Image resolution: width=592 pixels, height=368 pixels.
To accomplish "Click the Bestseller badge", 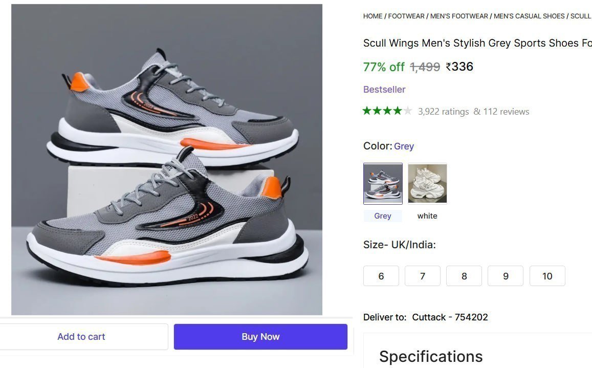I will [x=384, y=89].
